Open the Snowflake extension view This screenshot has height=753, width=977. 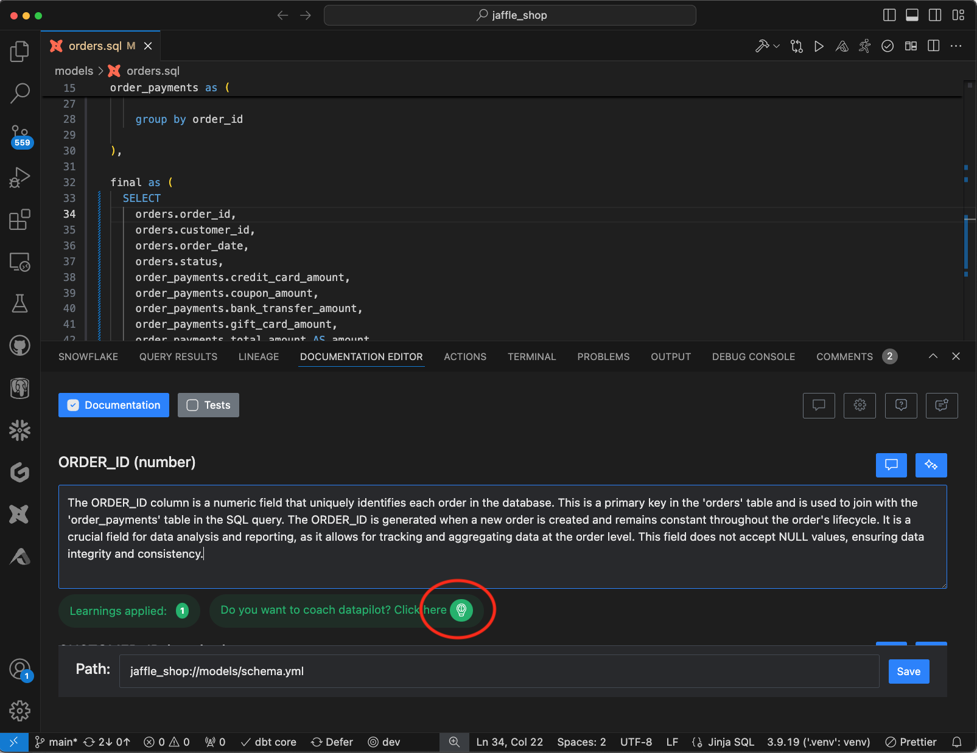coord(19,430)
